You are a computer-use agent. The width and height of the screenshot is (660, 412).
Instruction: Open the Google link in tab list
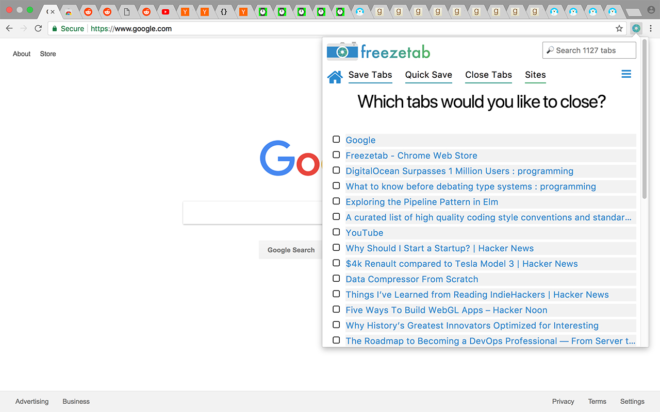tap(360, 140)
